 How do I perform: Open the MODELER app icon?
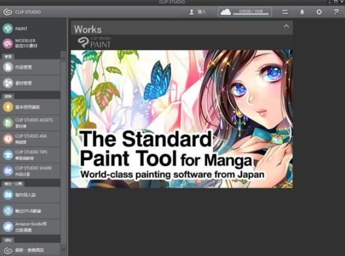[8, 43]
